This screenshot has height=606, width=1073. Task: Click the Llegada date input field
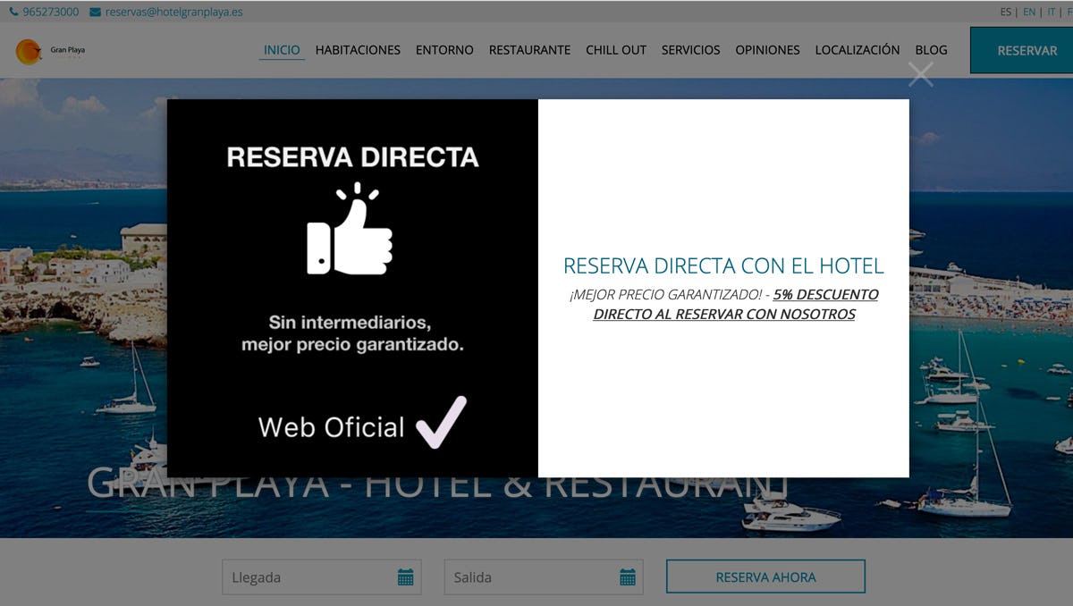pos(304,577)
